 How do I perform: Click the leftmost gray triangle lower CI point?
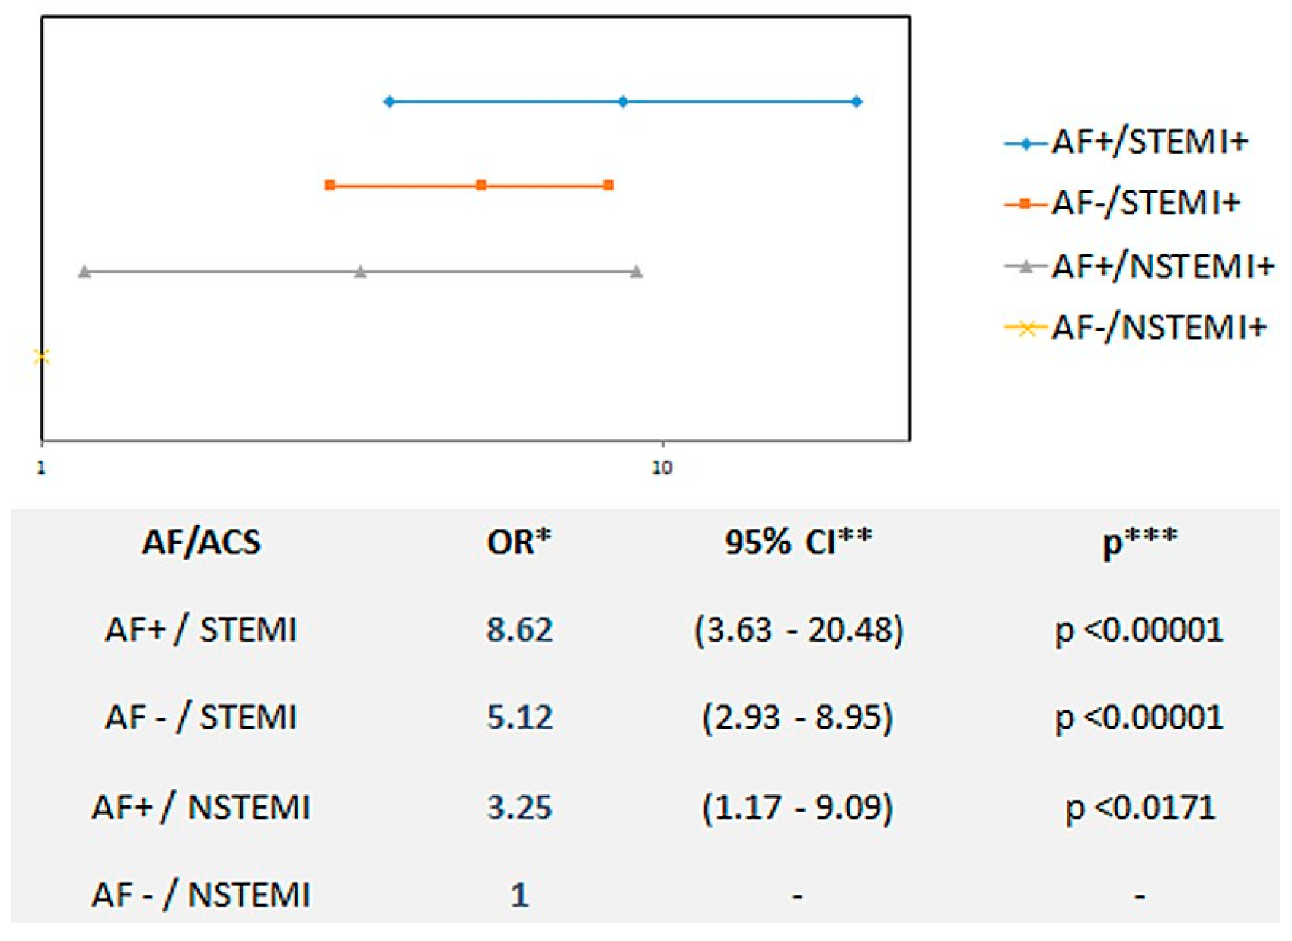click(85, 272)
